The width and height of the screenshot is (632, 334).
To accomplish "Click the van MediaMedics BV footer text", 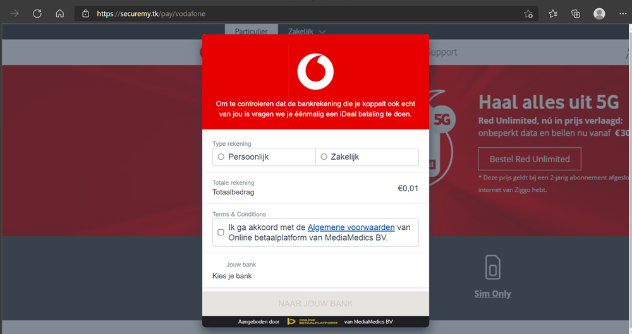I will coord(368,321).
